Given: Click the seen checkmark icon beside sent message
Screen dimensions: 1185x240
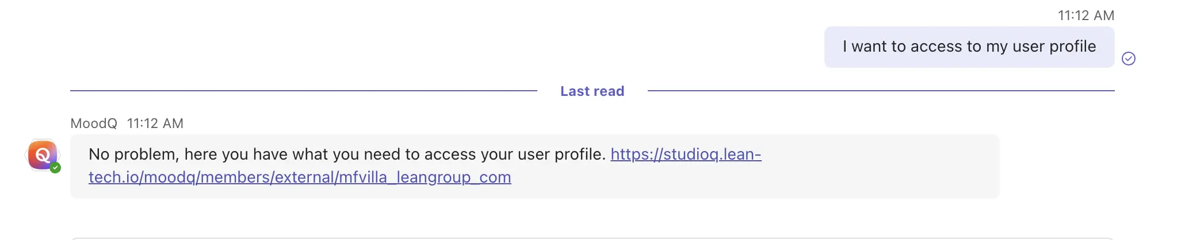Looking at the screenshot, I should pyautogui.click(x=1129, y=59).
